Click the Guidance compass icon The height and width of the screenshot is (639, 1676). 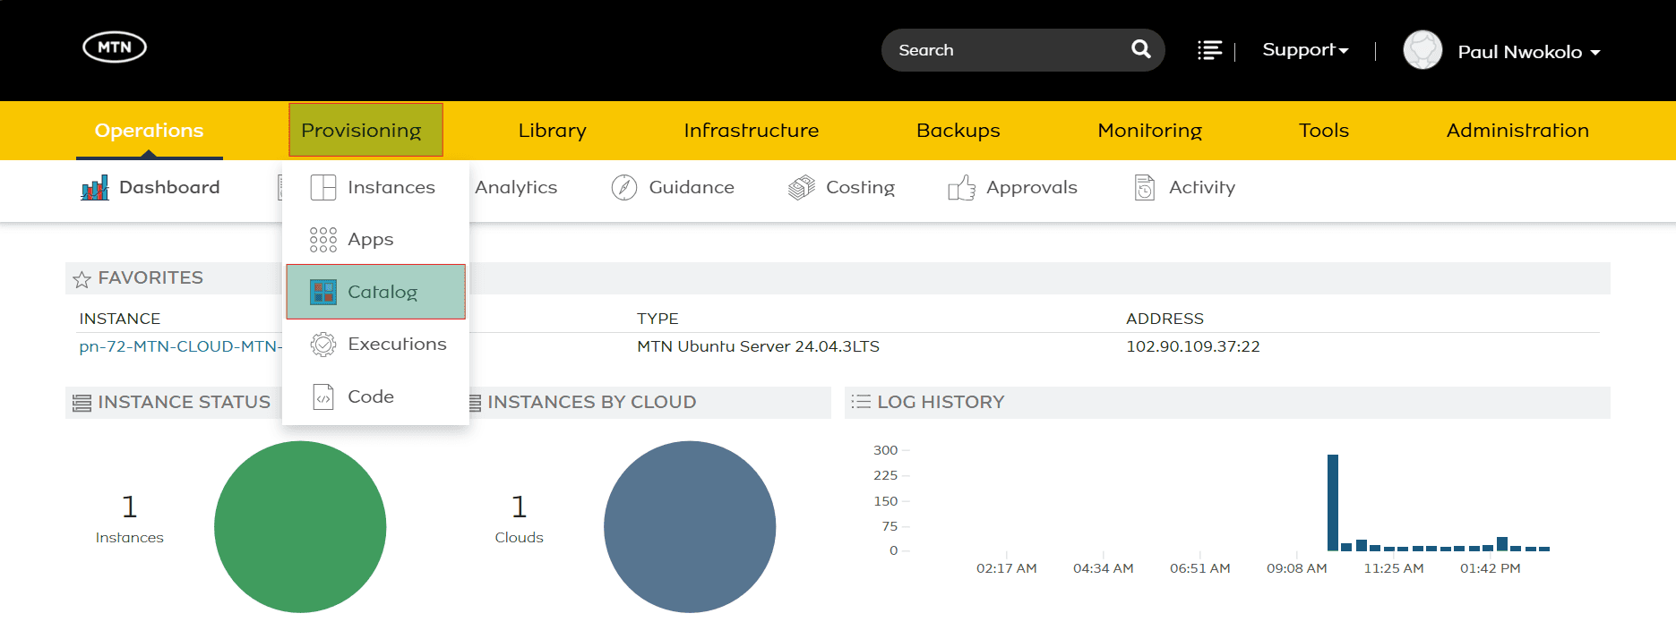(x=624, y=187)
